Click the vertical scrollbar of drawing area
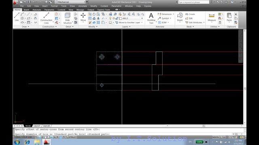 pos(244,77)
